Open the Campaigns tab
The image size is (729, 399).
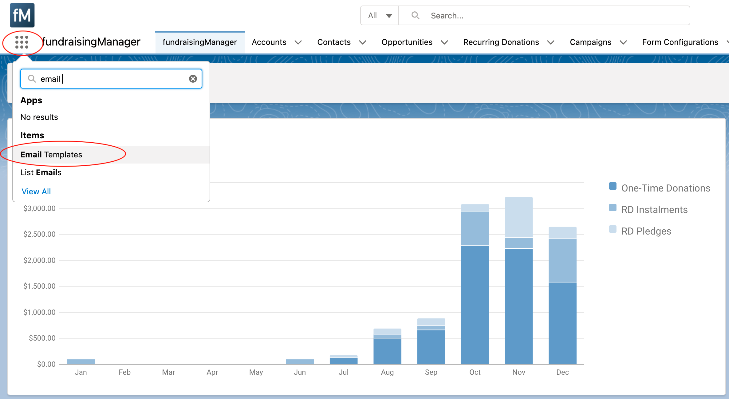(x=590, y=42)
